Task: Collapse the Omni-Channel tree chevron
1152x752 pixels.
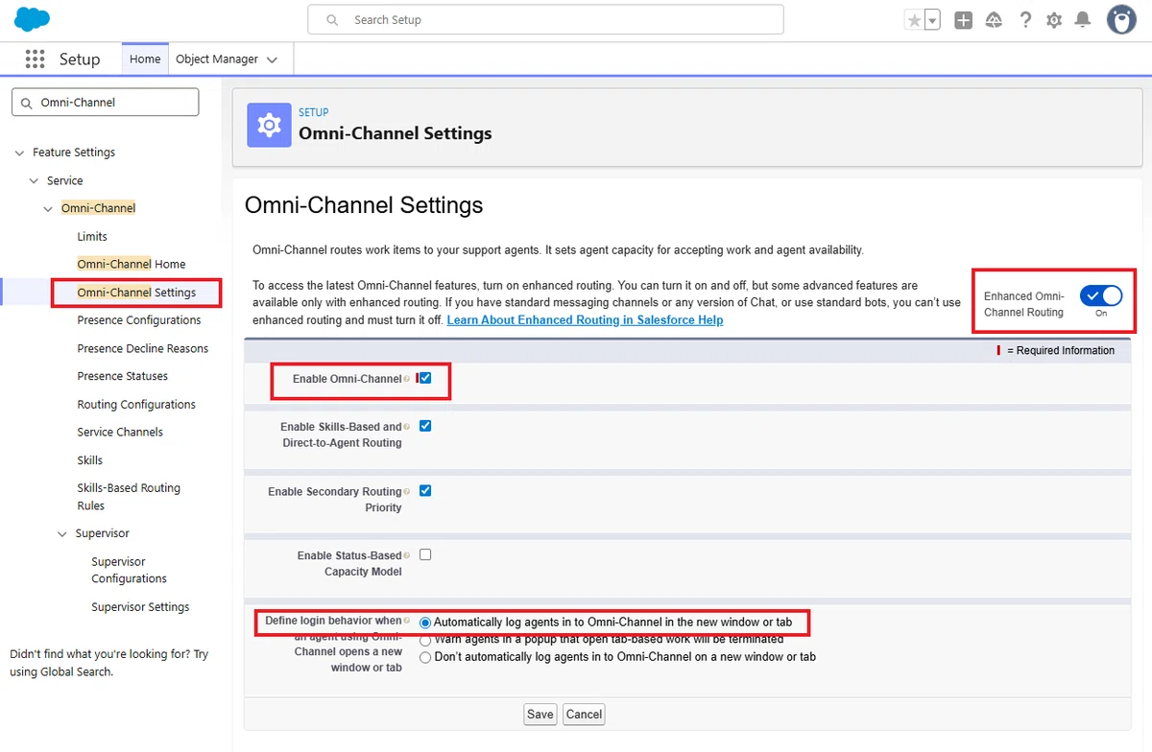Action: tap(49, 208)
